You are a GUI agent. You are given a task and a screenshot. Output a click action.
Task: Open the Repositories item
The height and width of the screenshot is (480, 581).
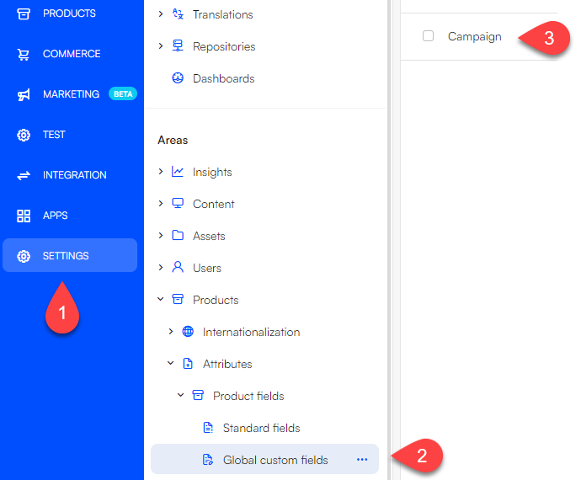click(223, 46)
